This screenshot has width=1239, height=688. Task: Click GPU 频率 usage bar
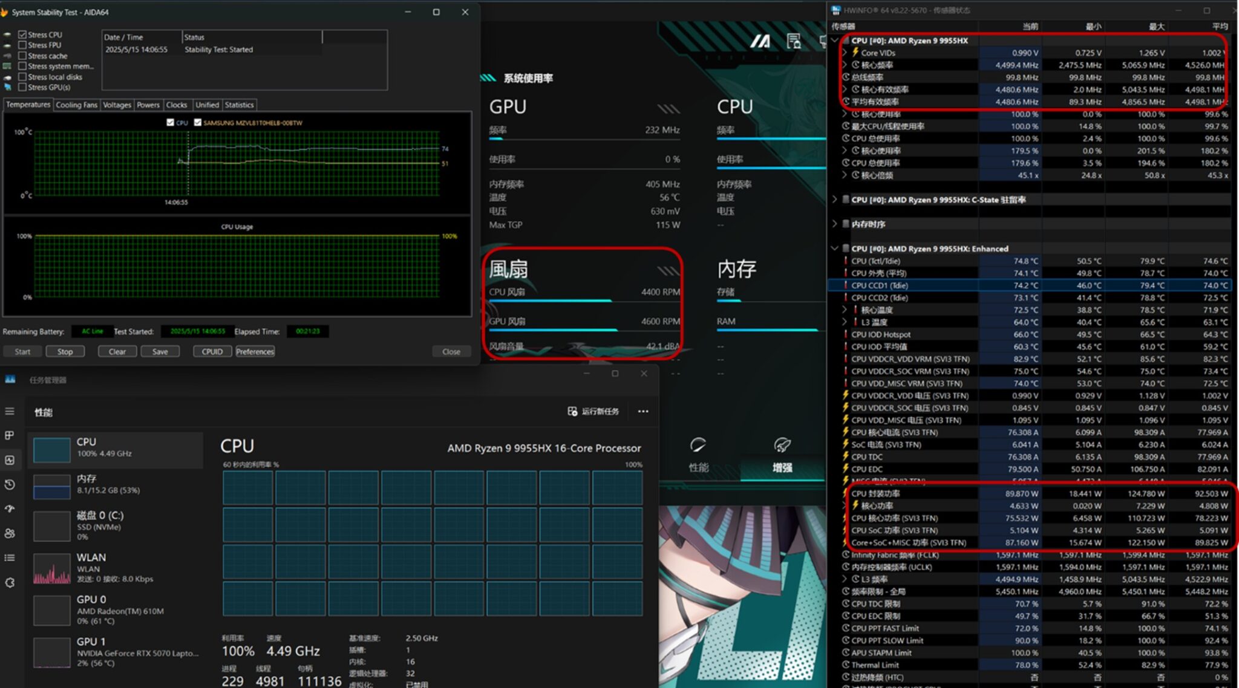584,139
